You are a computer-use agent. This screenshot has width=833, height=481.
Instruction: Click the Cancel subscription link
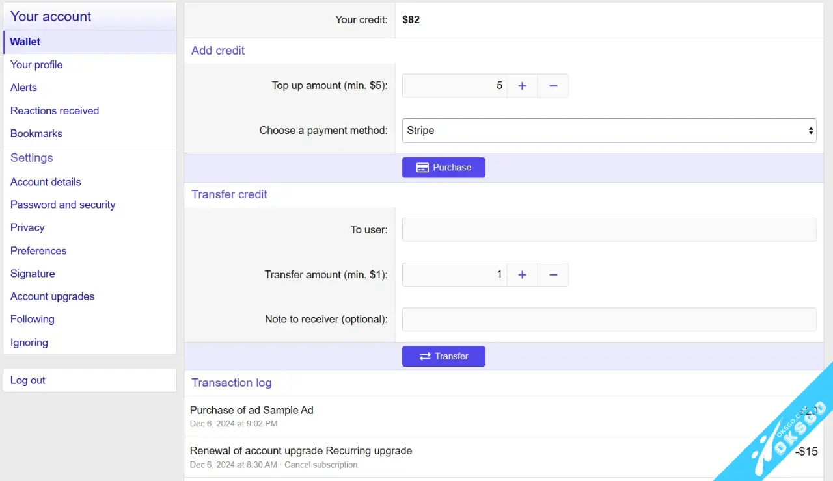321,465
